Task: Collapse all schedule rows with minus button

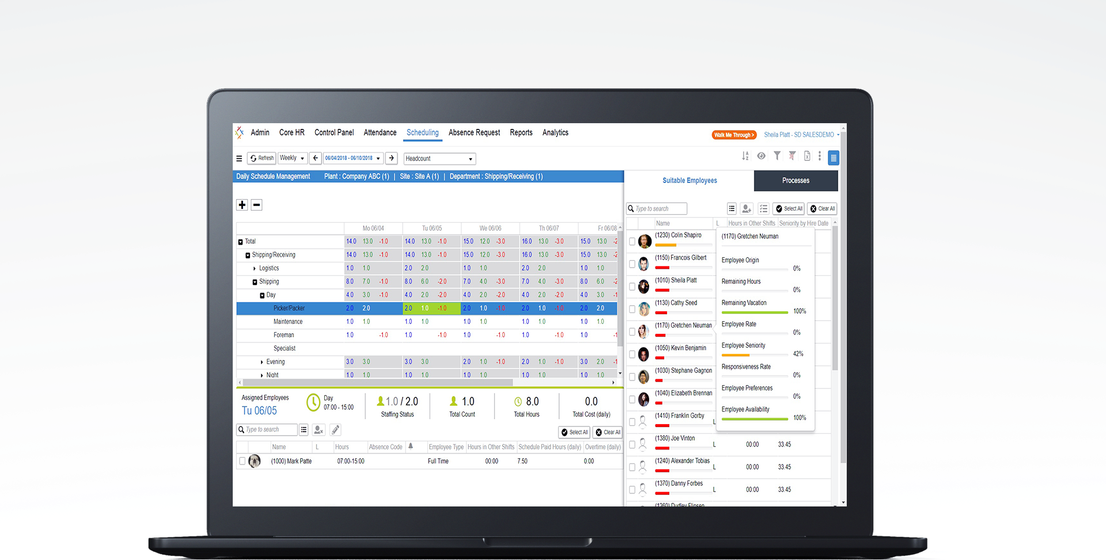Action: coord(257,205)
